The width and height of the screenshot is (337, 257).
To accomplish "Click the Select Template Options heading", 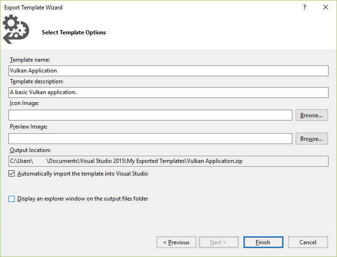I will tap(74, 32).
